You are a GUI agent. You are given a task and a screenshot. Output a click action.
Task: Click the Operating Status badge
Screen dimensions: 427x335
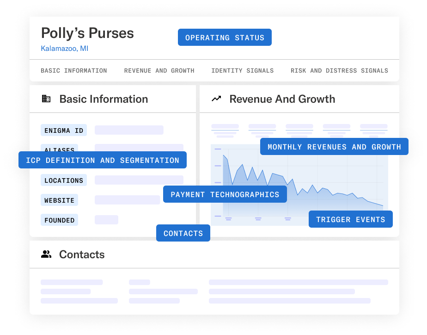pyautogui.click(x=225, y=37)
